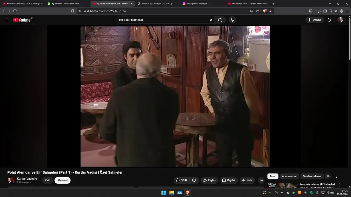Click the youtube.com address bar URL
This screenshot has height=197, width=351.
tap(105, 11)
